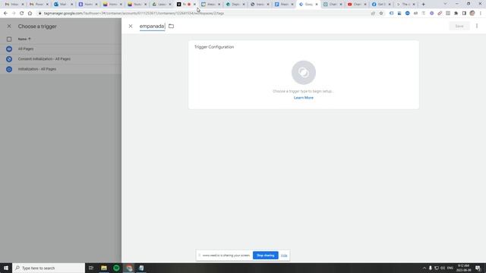
Task: Open Chrome from the taskbar
Action: (x=129, y=268)
